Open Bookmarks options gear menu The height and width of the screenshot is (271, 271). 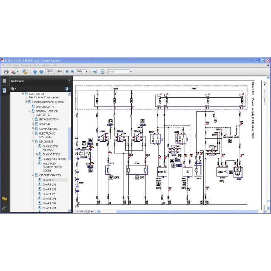[13, 89]
